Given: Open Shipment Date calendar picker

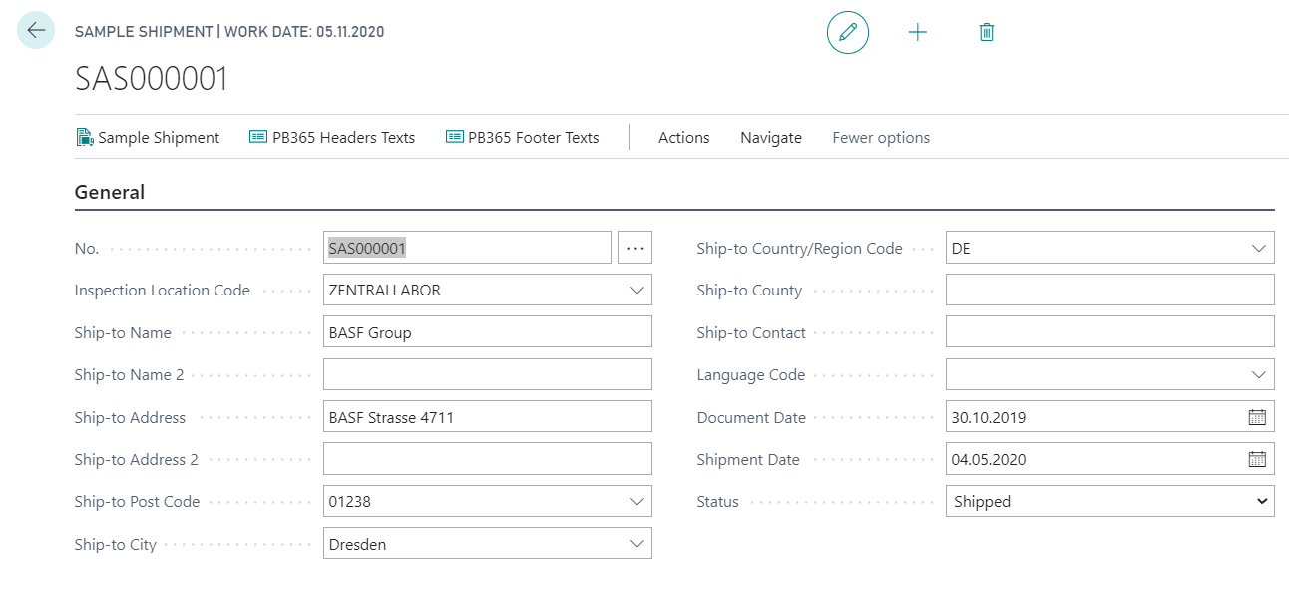Looking at the screenshot, I should coord(1257,459).
